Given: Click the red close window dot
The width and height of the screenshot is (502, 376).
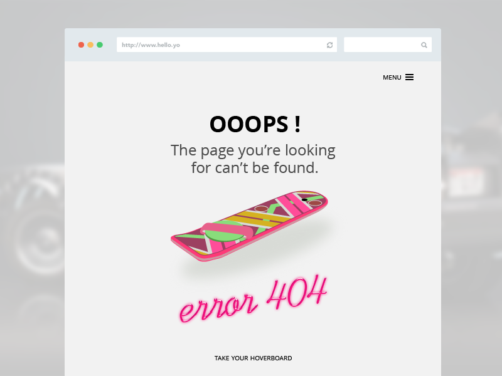Looking at the screenshot, I should click(82, 44).
